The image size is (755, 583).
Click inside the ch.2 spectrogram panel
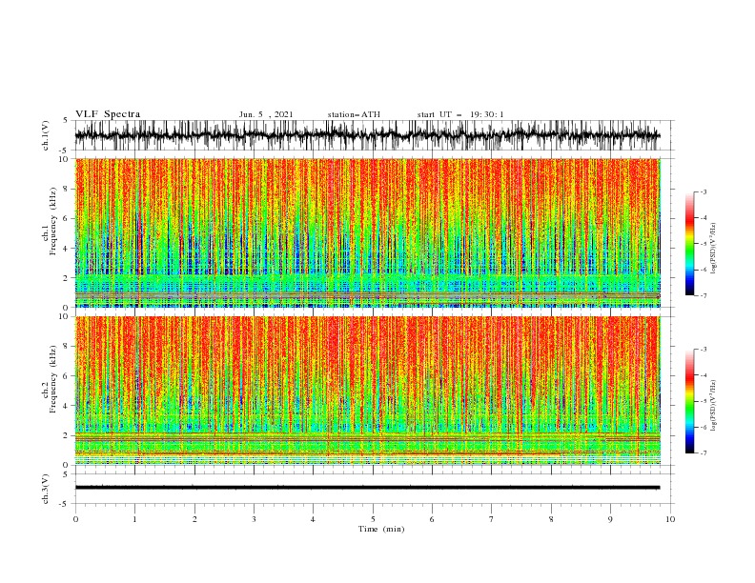368,391
